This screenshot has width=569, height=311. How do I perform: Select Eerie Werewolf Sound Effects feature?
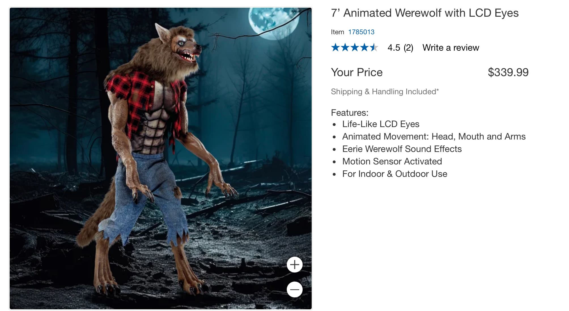[x=402, y=149]
